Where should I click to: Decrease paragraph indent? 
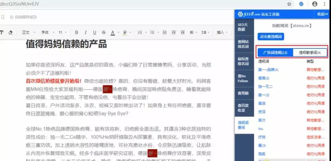coord(183,32)
